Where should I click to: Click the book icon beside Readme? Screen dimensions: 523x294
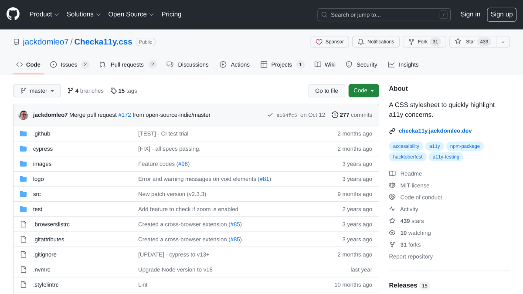tap(392, 173)
